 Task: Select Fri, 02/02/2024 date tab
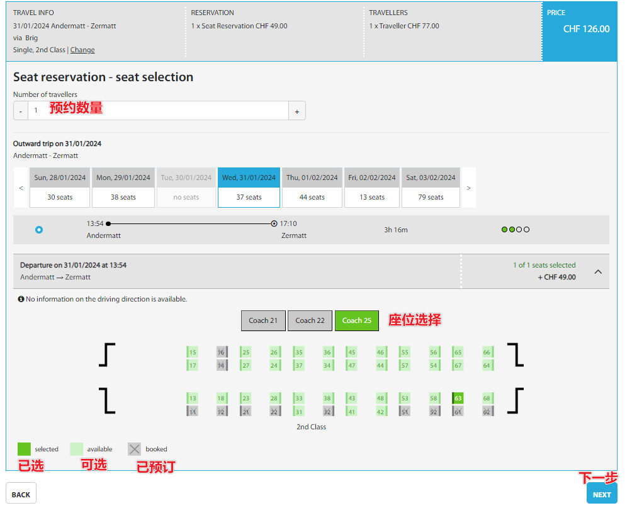tap(372, 188)
